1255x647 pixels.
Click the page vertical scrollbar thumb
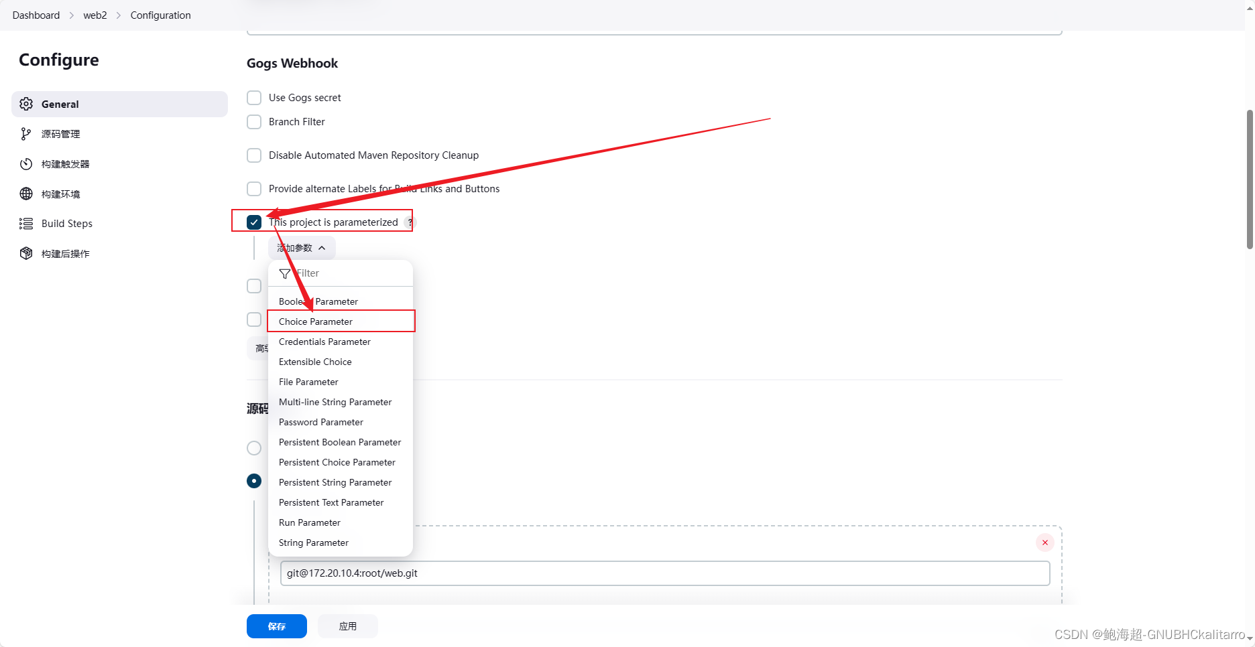[x=1250, y=179]
